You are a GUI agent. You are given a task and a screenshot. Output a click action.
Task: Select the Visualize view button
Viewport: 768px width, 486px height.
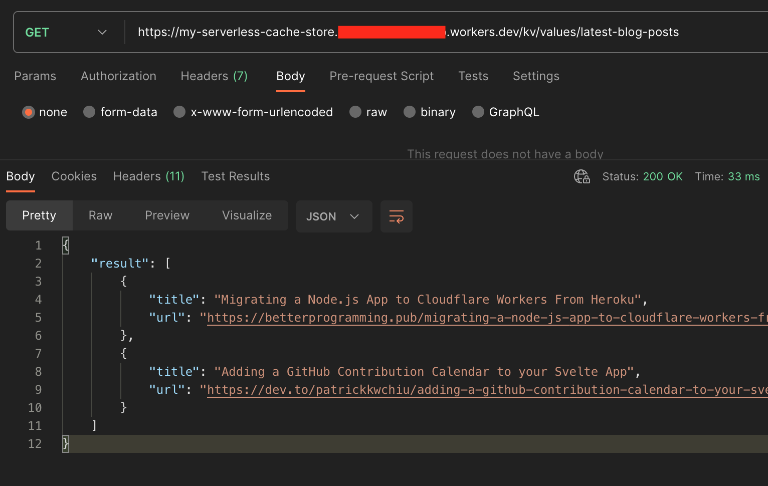247,215
